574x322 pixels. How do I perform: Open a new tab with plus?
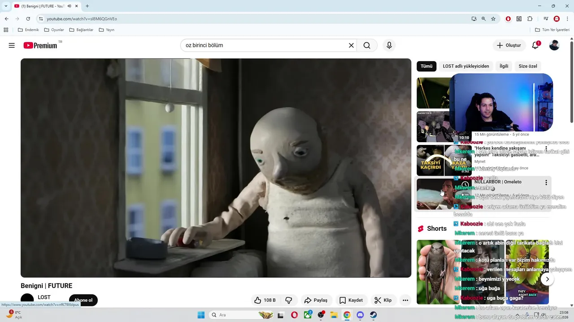[87, 6]
